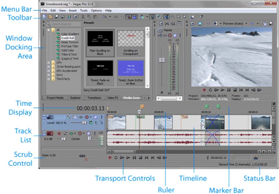The height and width of the screenshot is (194, 279).
Task: Click the last video clip thumbnail on the timeline
Action: click(261, 122)
